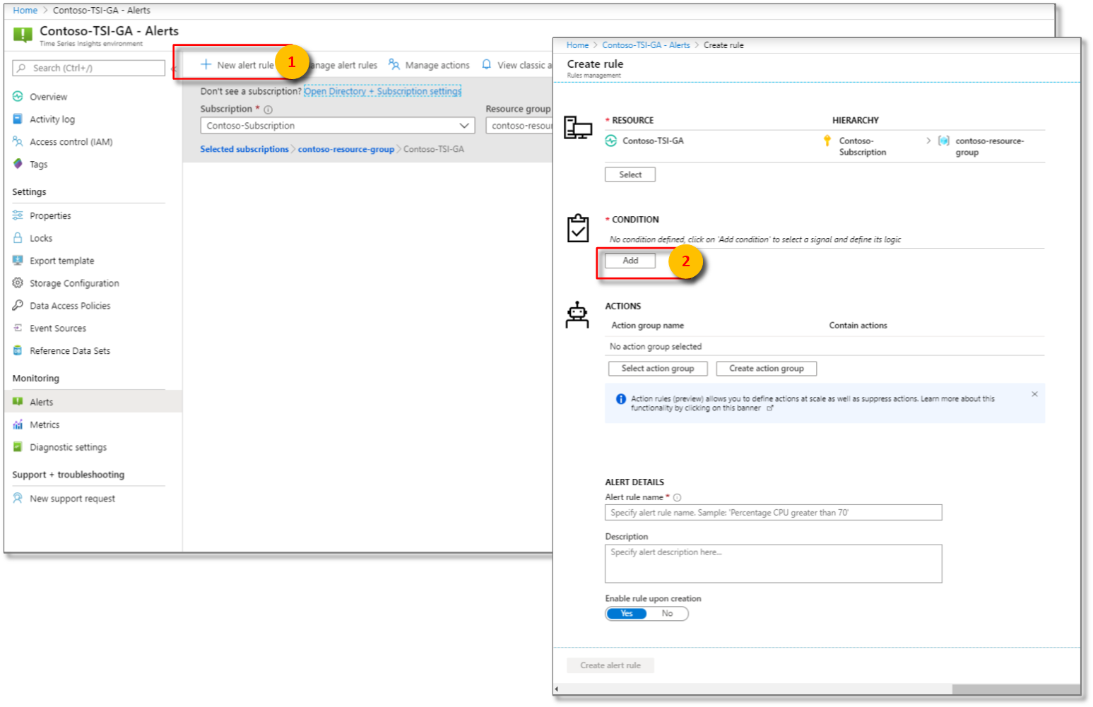This screenshot has width=1093, height=707.
Task: Click the Data Access Policies key icon
Action: click(18, 305)
